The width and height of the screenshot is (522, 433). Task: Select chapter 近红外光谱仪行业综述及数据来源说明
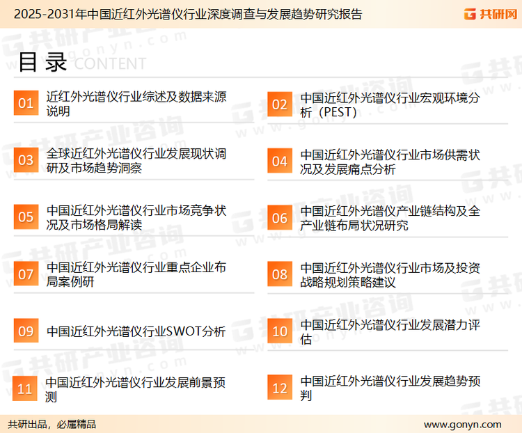coord(136,104)
